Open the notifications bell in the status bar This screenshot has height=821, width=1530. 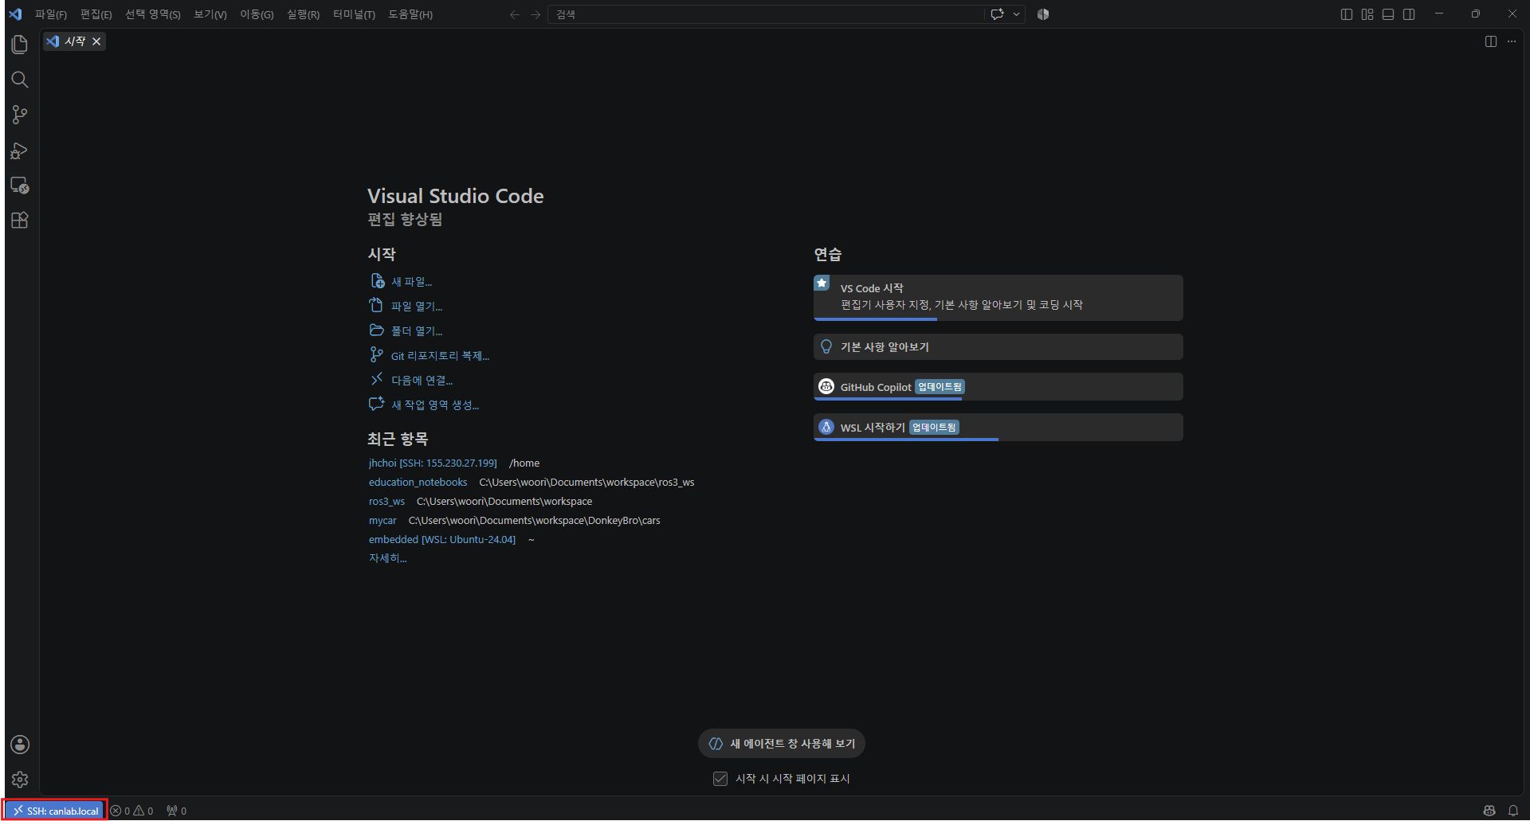point(1513,811)
